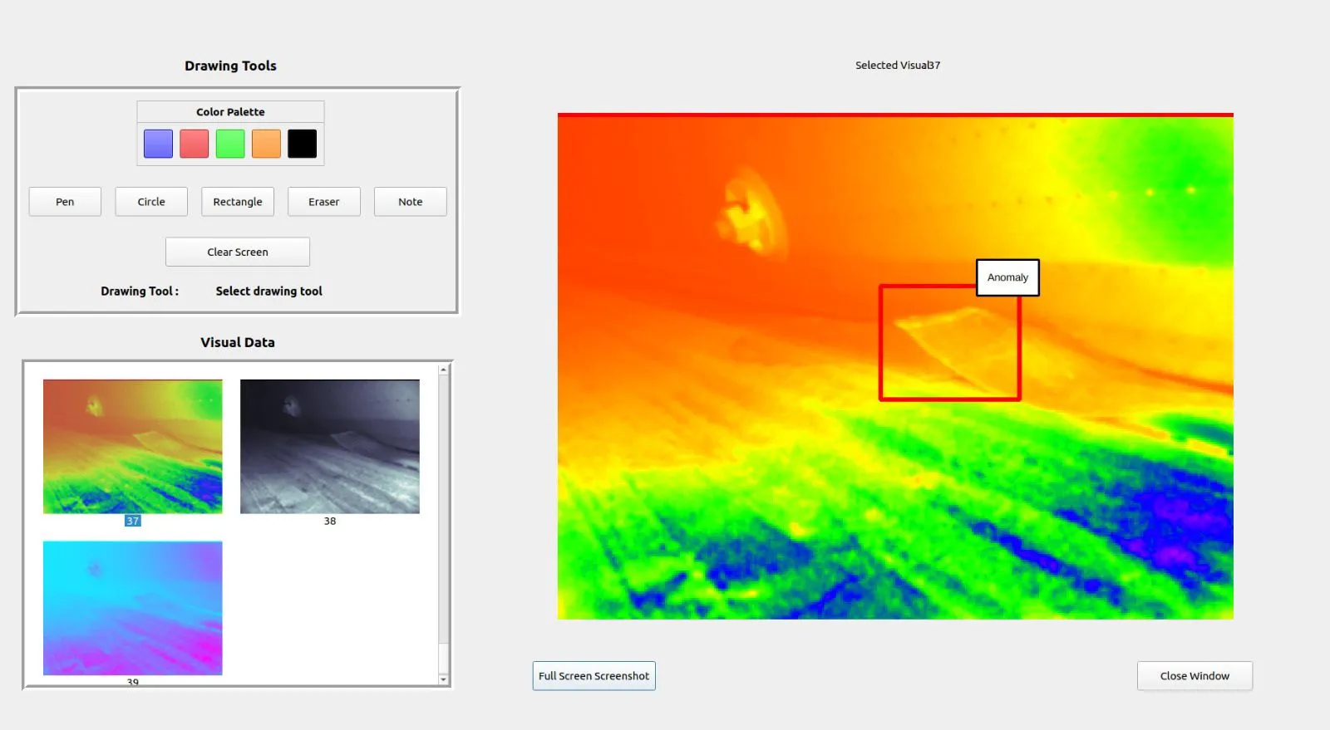
Task: Click scroll-down arrow of Visual Data list
Action: (x=444, y=679)
